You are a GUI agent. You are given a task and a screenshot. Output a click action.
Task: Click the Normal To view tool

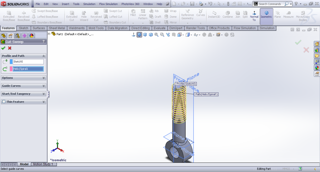coord(254,16)
